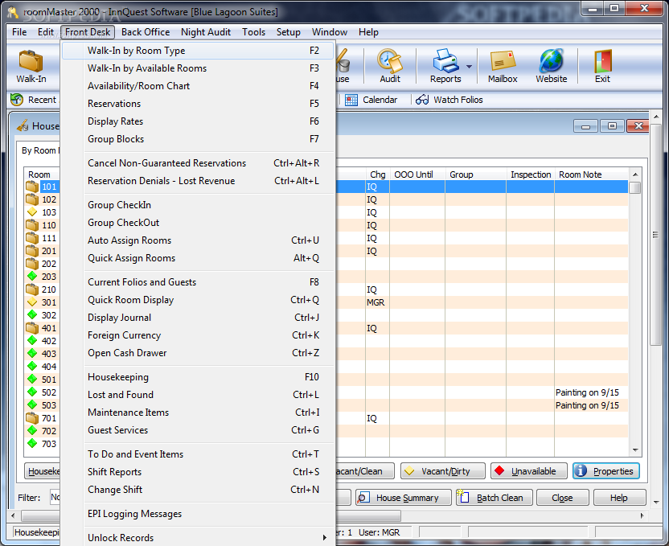Open the Window menu
The image size is (669, 546).
point(330,32)
